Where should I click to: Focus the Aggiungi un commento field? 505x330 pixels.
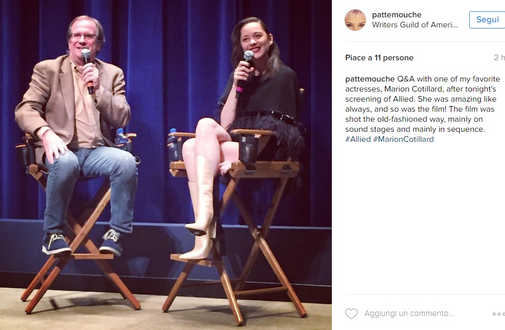(x=409, y=313)
